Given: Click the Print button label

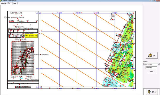Looking at the screenshot, I should tap(154, 56).
